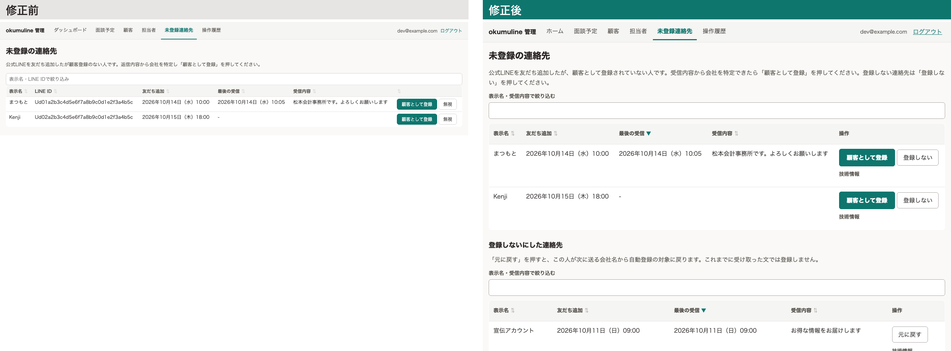Go to 担当者 tab in 修正後 nav
Image resolution: width=951 pixels, height=351 pixels.
click(638, 31)
